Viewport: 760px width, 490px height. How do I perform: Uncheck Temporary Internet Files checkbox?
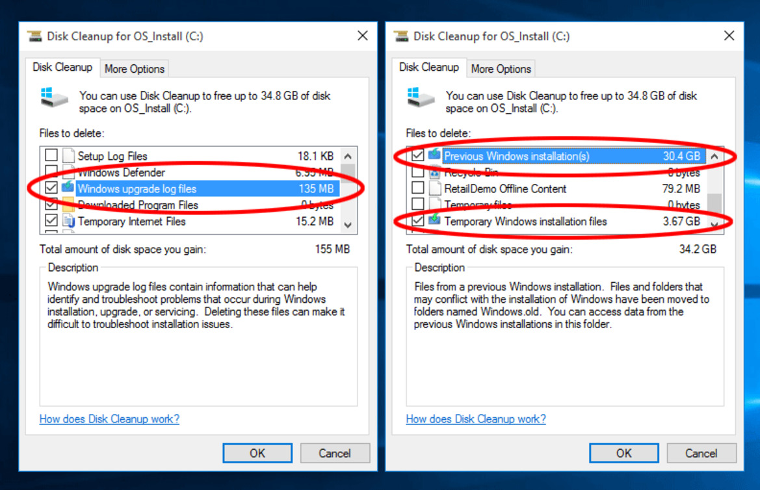pos(51,220)
